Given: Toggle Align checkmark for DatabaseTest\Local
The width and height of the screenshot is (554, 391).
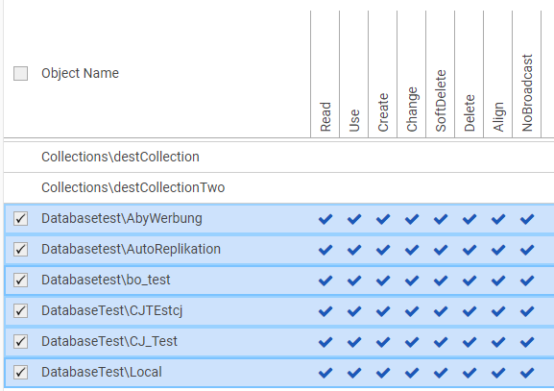Looking at the screenshot, I should 498,373.
